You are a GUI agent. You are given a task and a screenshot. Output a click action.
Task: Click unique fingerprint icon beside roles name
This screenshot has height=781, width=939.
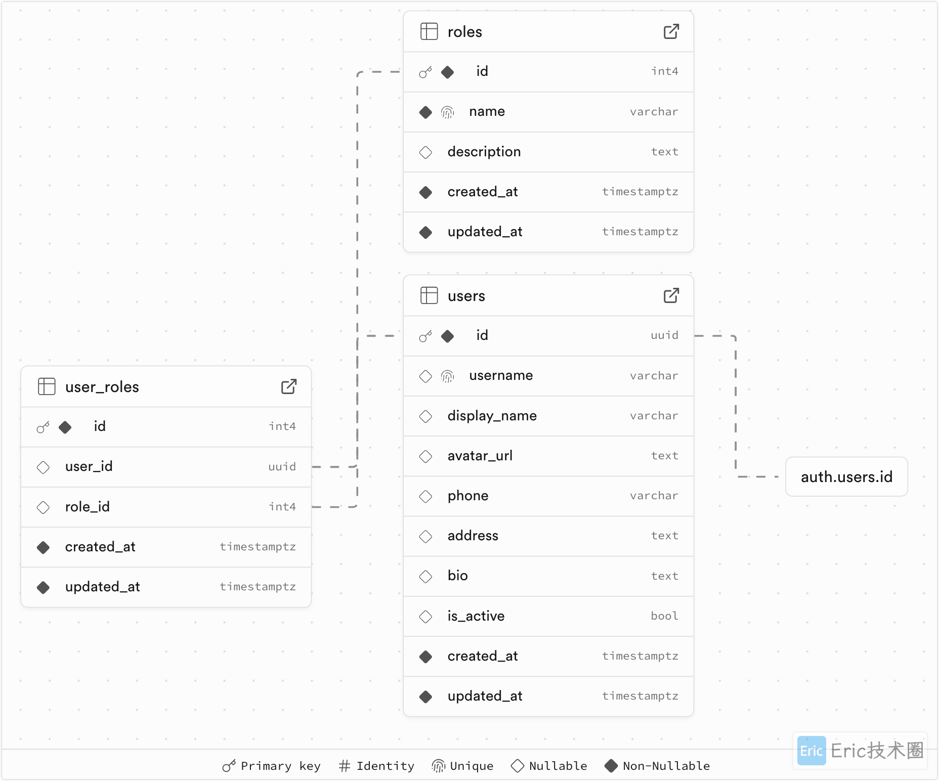[x=447, y=112]
